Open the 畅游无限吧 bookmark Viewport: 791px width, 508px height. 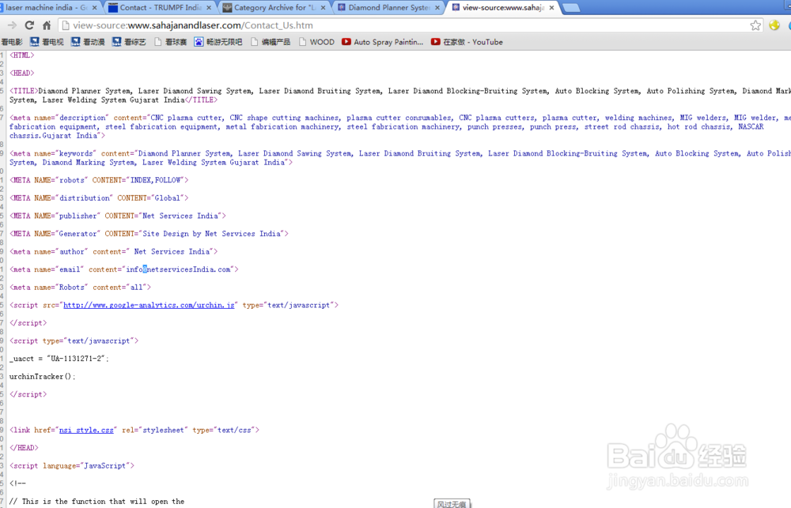(x=218, y=42)
